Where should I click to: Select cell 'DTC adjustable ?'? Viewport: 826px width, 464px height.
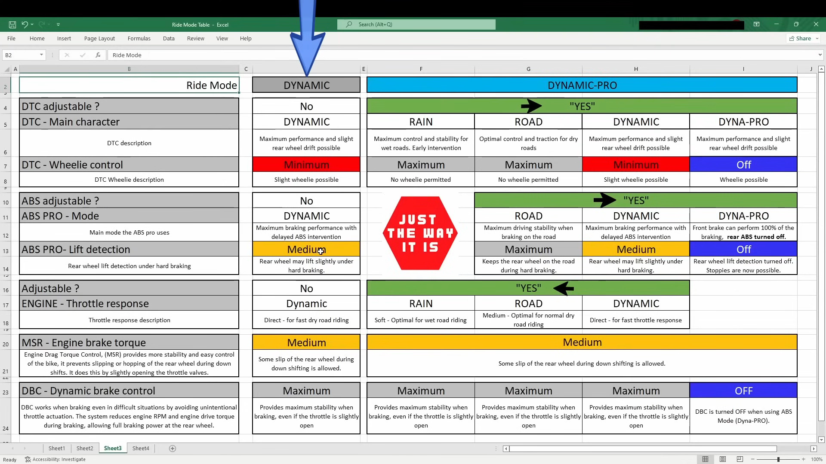coord(129,106)
